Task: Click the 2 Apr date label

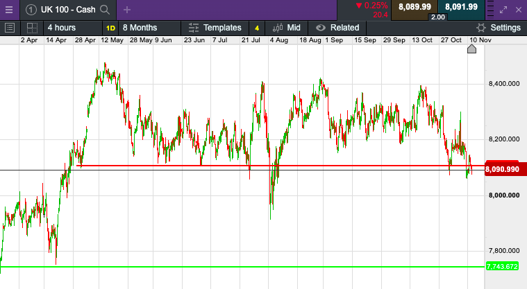Action: (29, 40)
